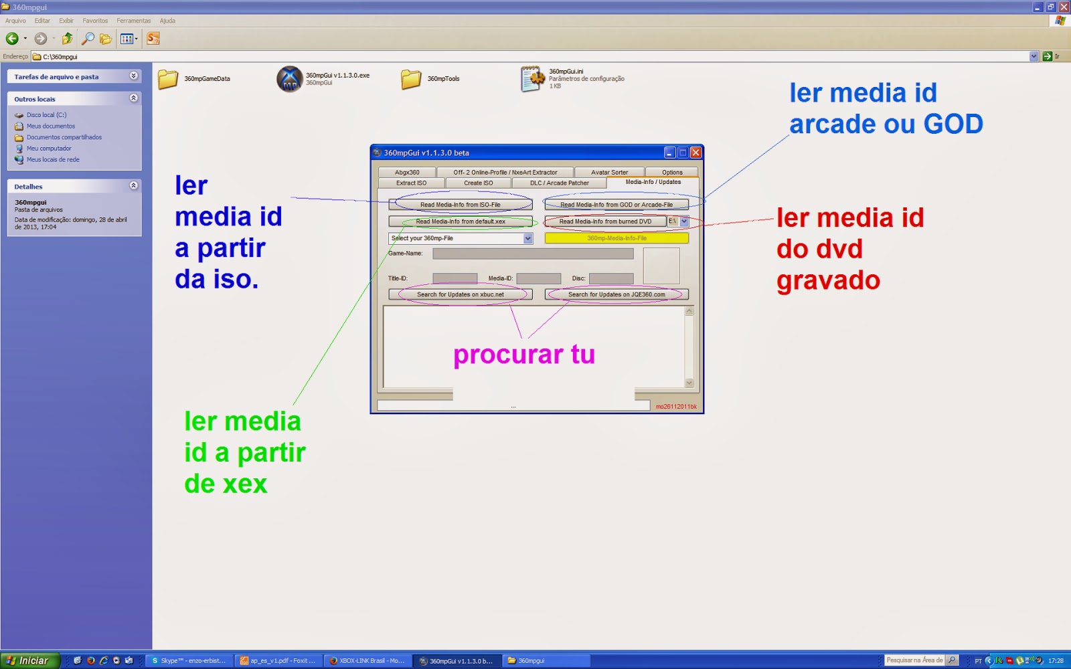Click the Title-ID field
The image size is (1071, 669).
pos(455,278)
